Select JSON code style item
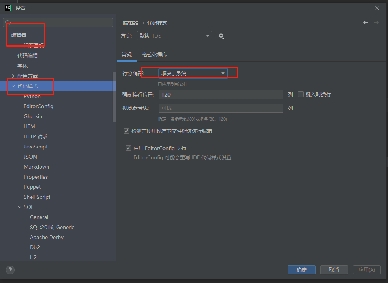 tap(31, 157)
